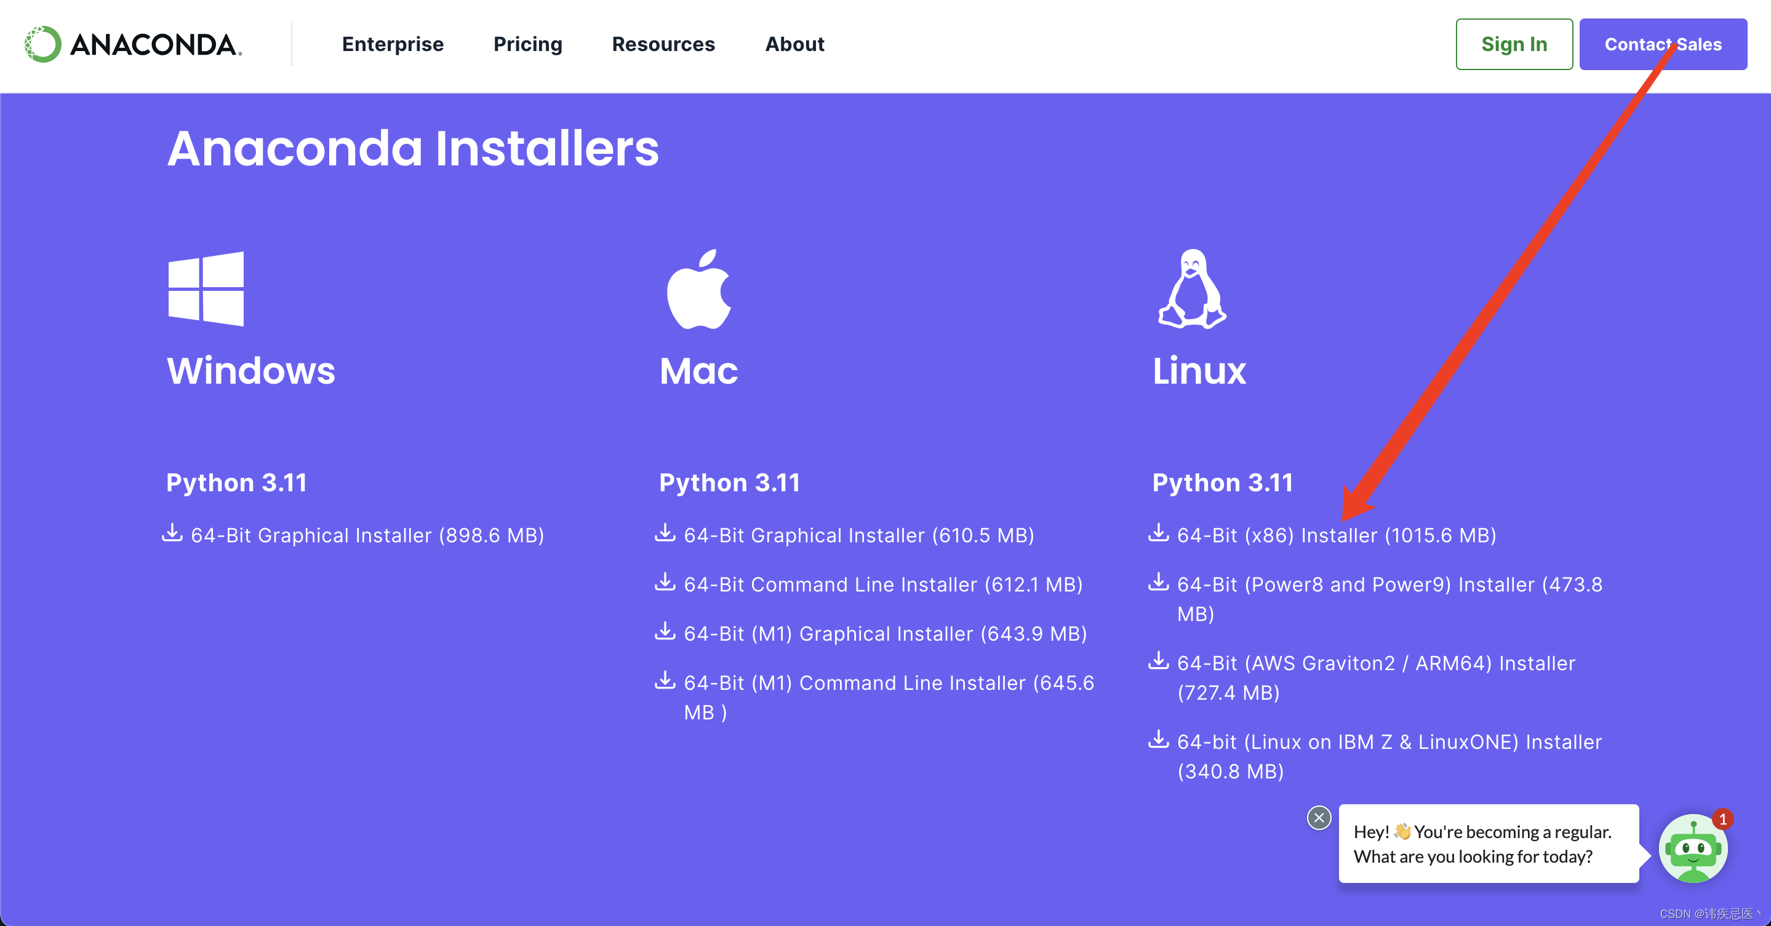Click download icon beside Linux x86 Installer
1771x926 pixels.
[1159, 532]
